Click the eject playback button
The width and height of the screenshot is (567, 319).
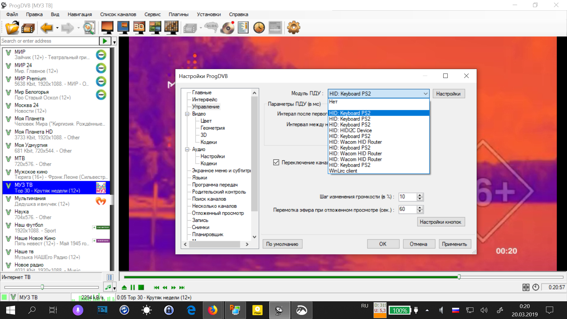(x=124, y=287)
